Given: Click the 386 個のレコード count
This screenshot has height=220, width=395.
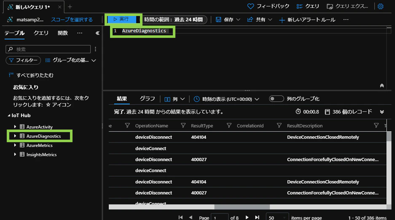Looking at the screenshot, I should [x=348, y=111].
